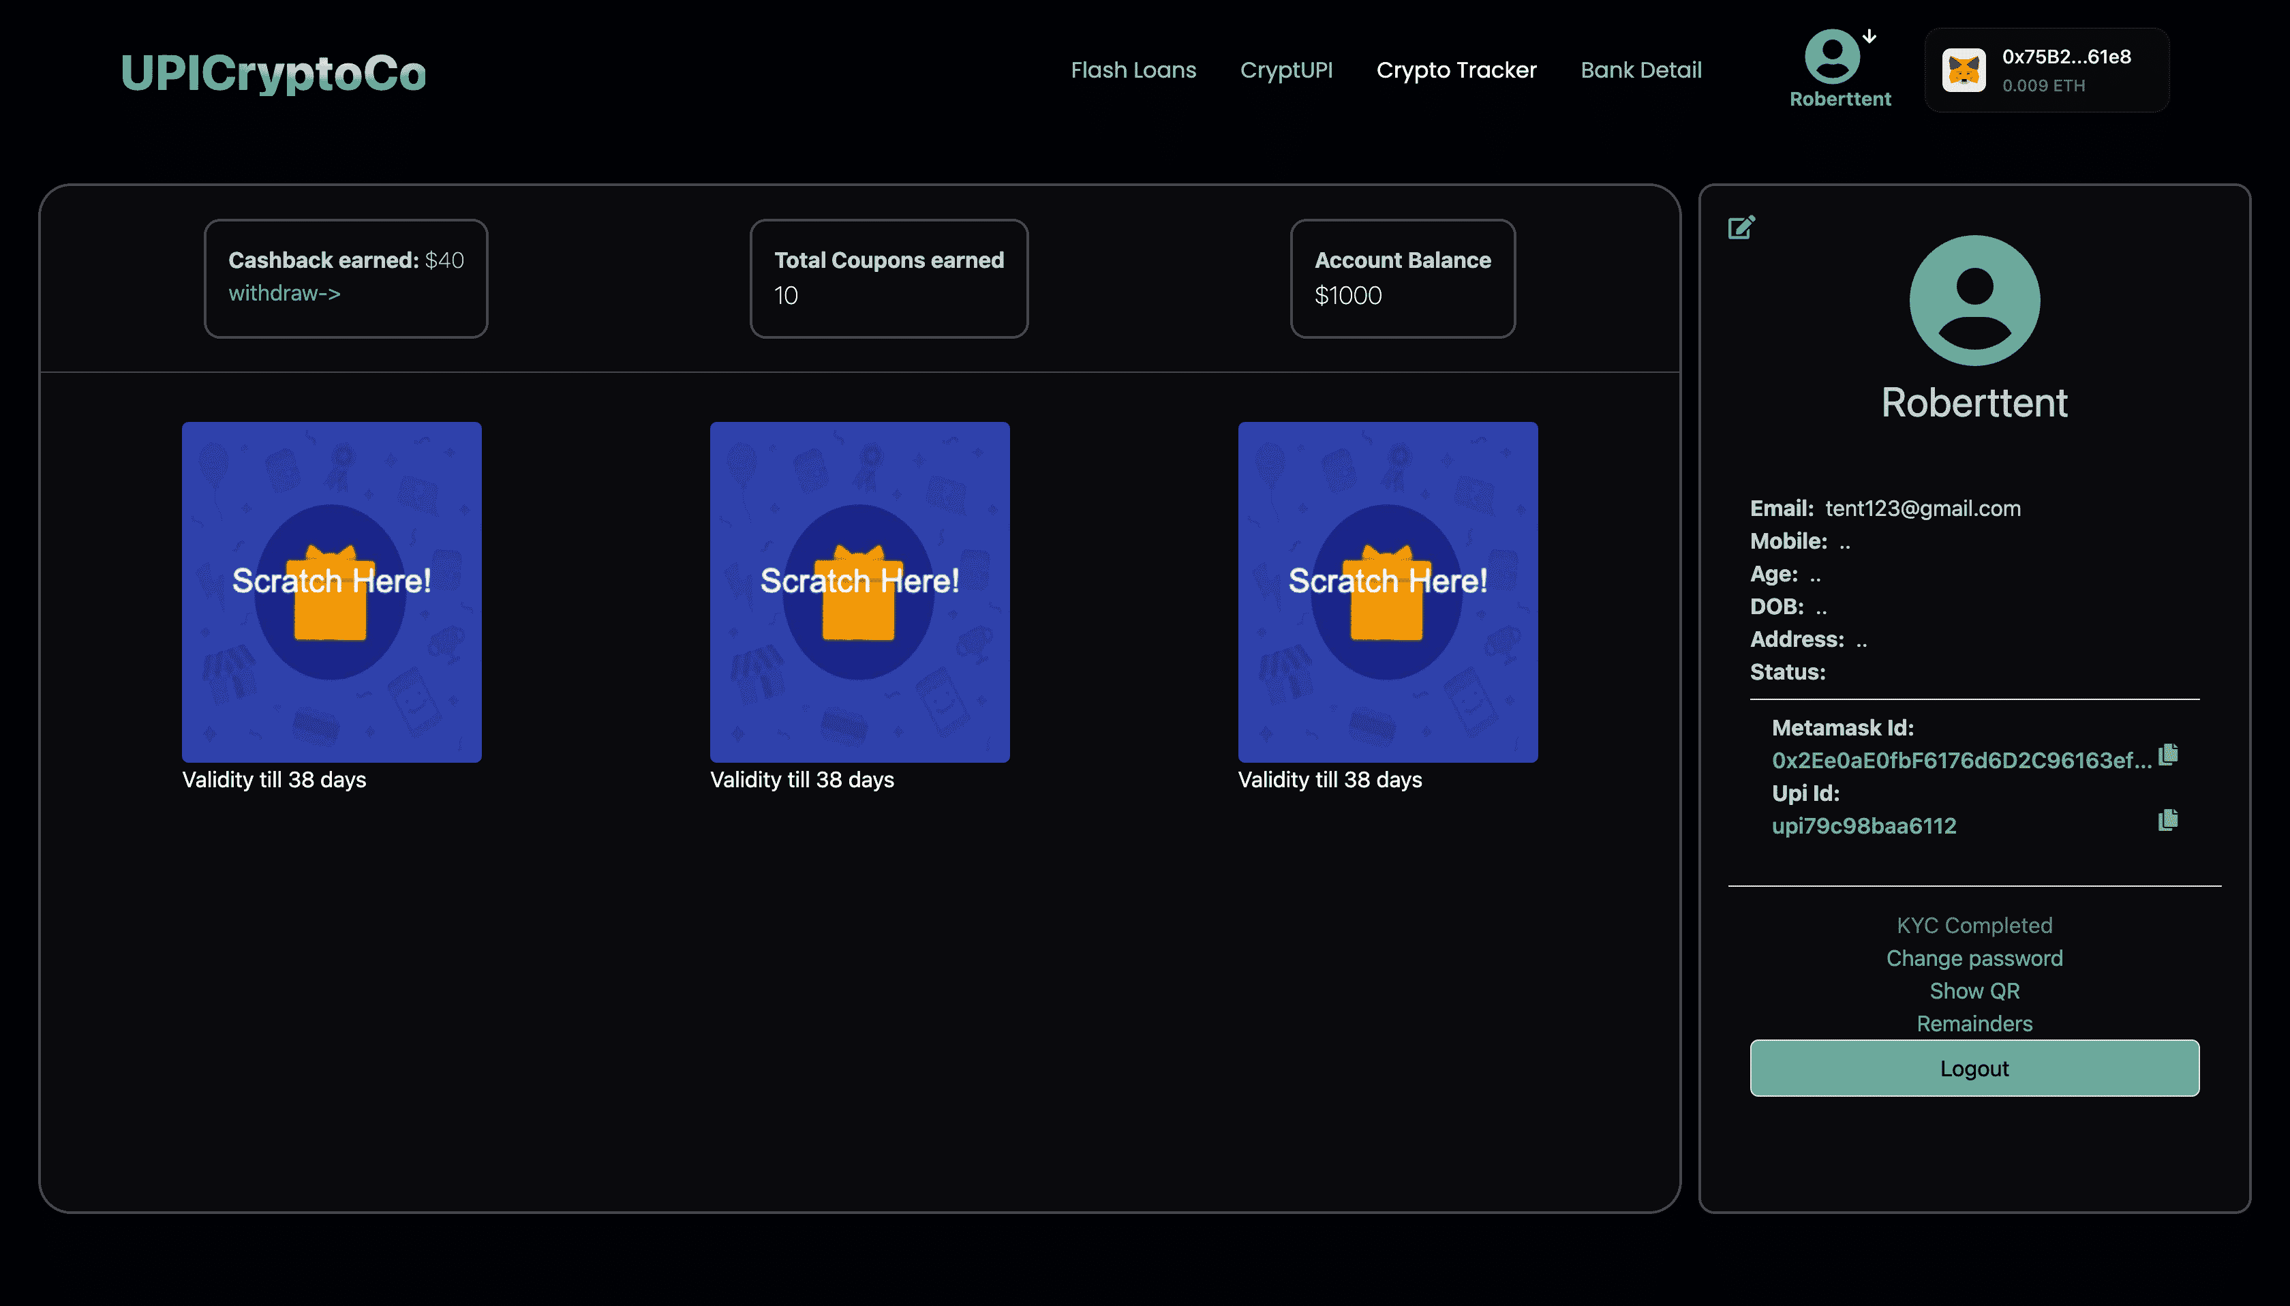The image size is (2290, 1306).
Task: Switch to Crypto Tracker
Action: [x=1456, y=70]
